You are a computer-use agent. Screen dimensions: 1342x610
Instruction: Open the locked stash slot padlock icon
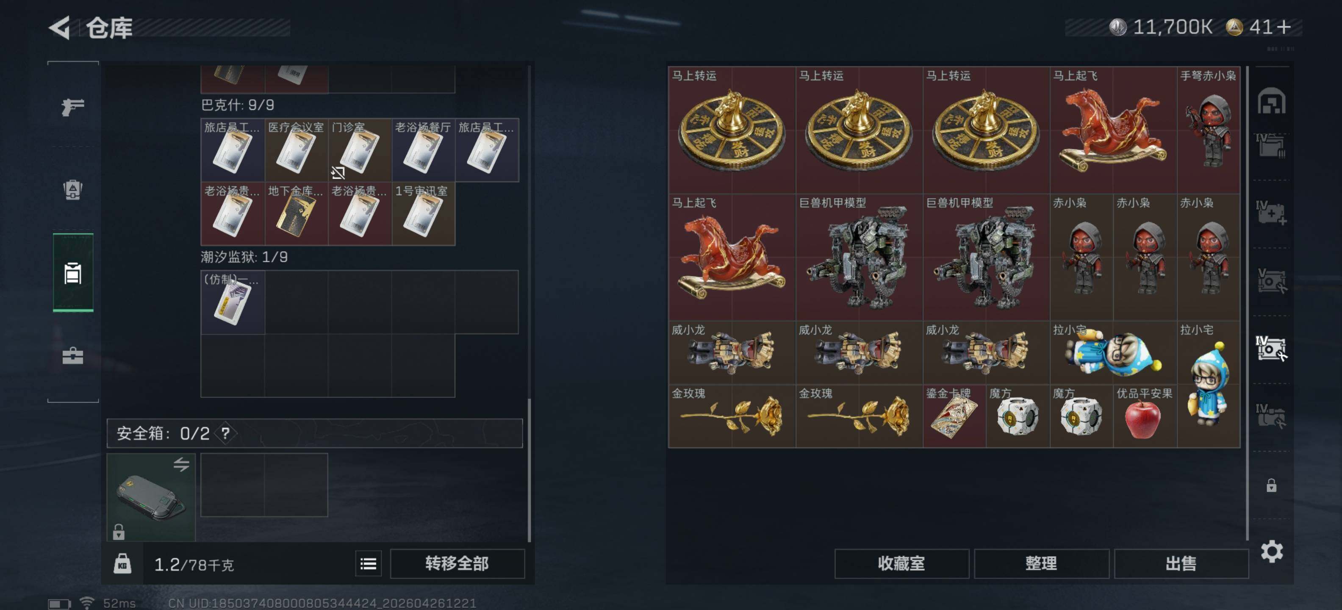pyautogui.click(x=1271, y=485)
